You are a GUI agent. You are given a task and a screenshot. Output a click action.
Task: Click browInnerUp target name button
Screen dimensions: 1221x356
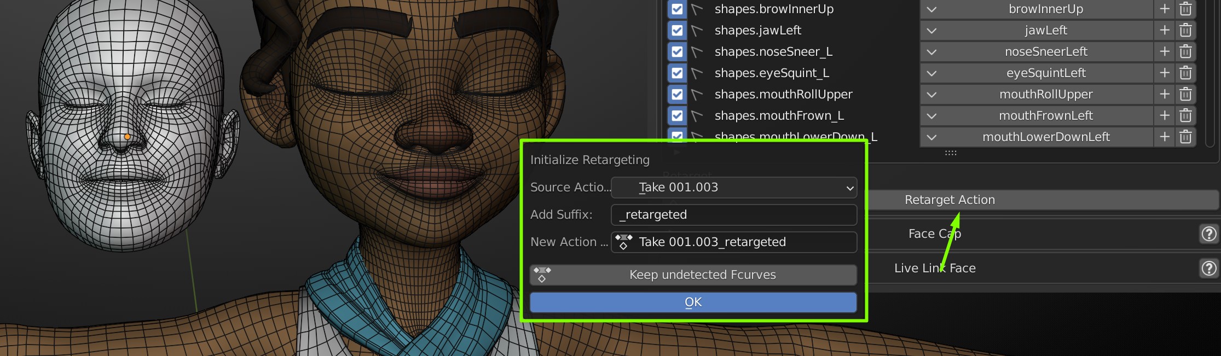point(1046,9)
